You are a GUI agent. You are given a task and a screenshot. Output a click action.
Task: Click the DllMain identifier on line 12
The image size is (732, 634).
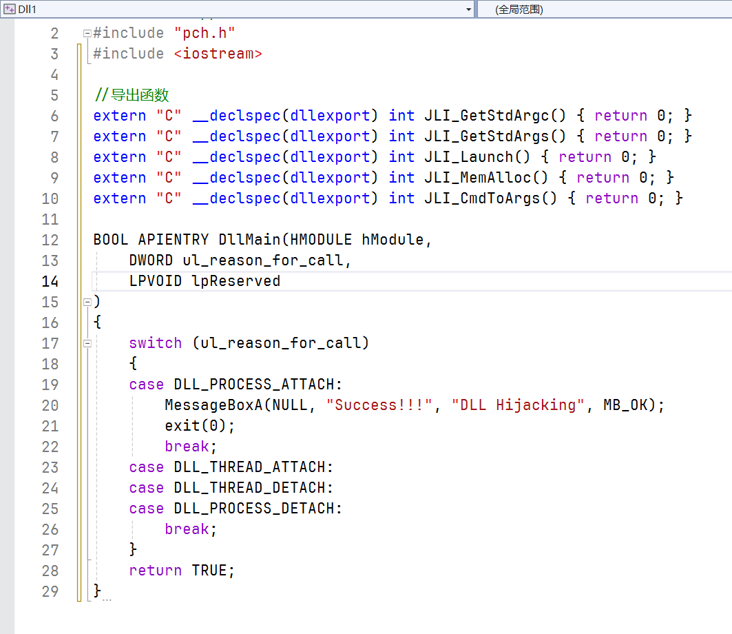tap(249, 240)
